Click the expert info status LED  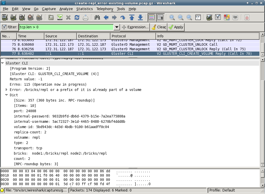[x=2, y=190]
